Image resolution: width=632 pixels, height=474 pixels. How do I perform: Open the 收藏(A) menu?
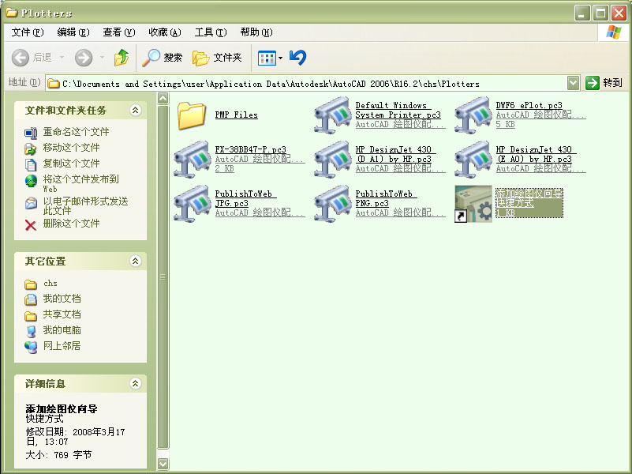(165, 32)
